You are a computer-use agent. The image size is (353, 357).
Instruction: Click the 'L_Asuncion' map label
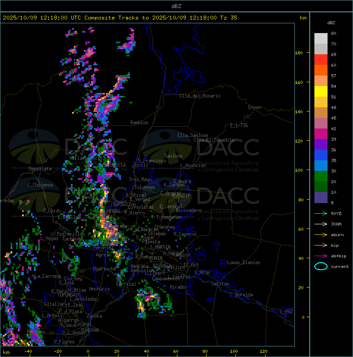(193, 165)
